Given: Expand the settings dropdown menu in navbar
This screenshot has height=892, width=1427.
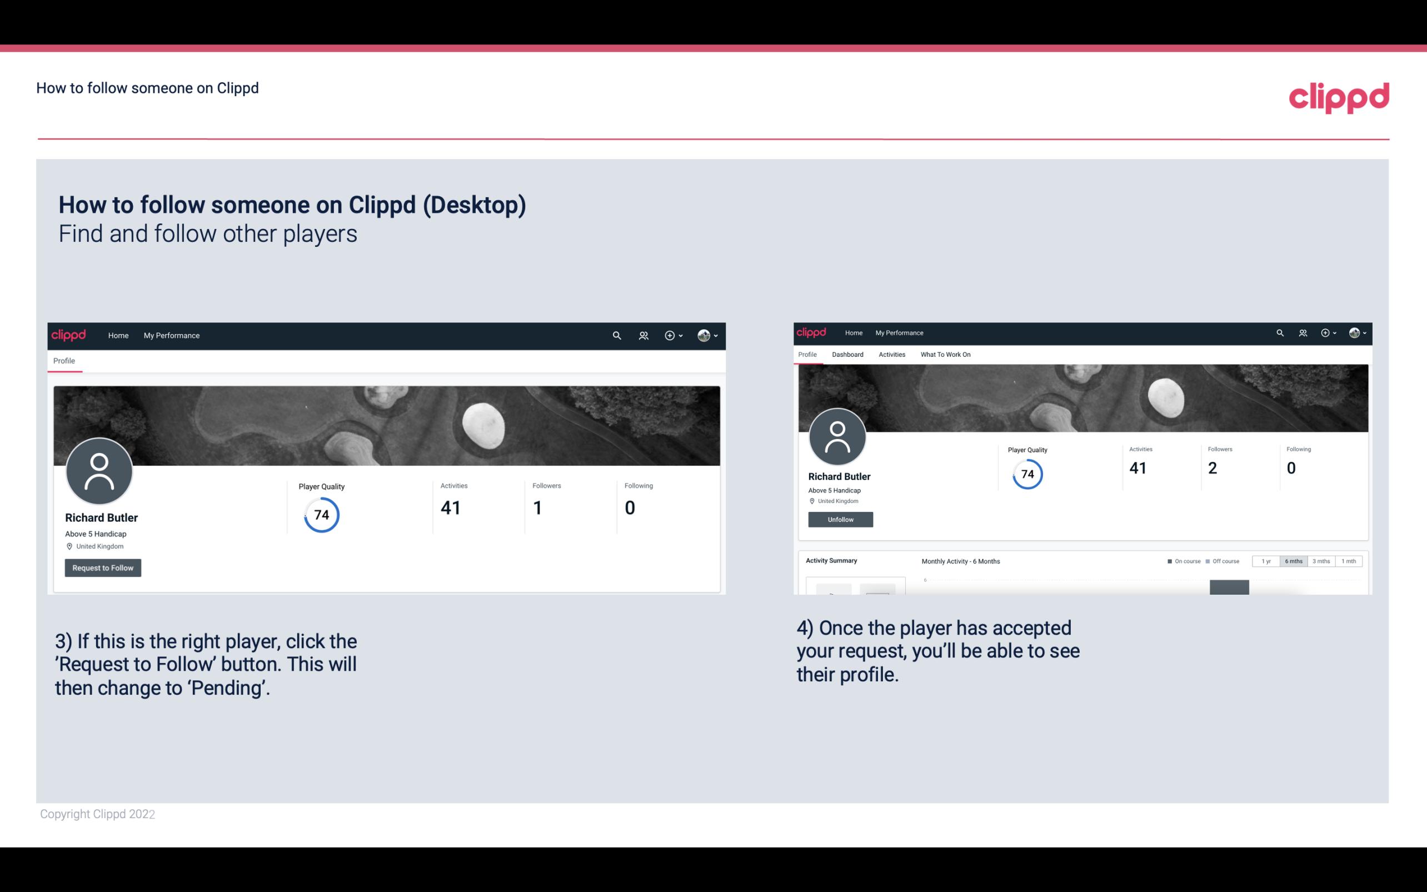Looking at the screenshot, I should (708, 335).
